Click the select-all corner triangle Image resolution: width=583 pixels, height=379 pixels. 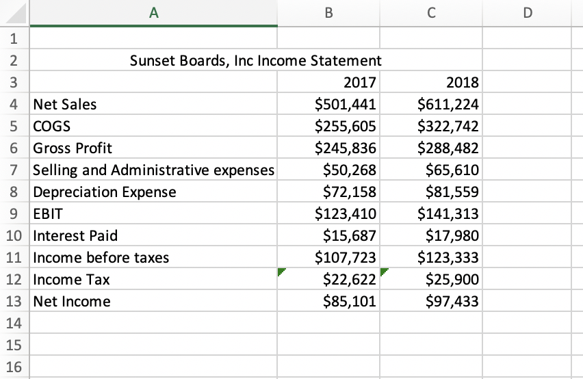point(15,12)
